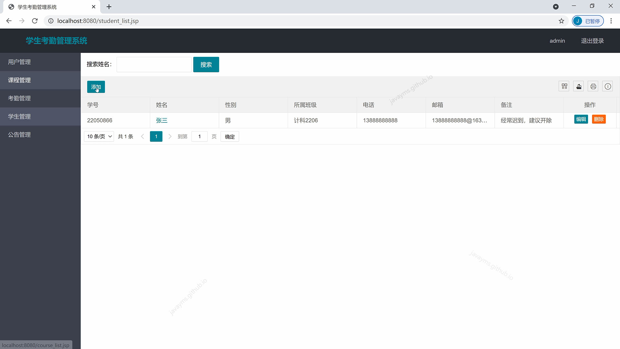Click inside the 搜索姓名 input field
Image resolution: width=620 pixels, height=349 pixels.
point(154,64)
